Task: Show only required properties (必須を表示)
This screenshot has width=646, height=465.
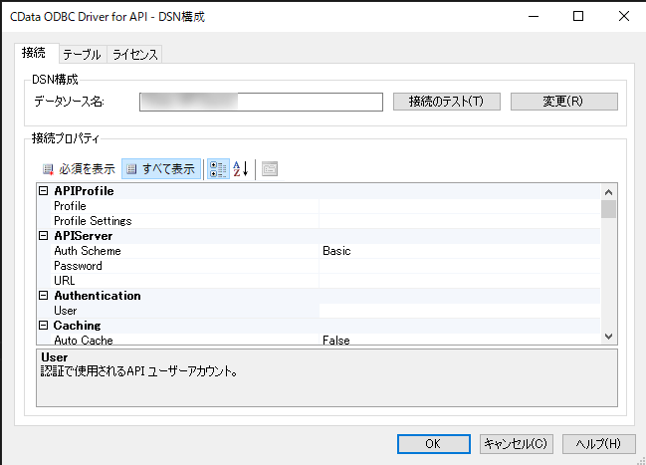Action: 79,169
